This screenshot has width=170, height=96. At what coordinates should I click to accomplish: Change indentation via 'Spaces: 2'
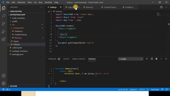pyautogui.click(x=134, y=90)
